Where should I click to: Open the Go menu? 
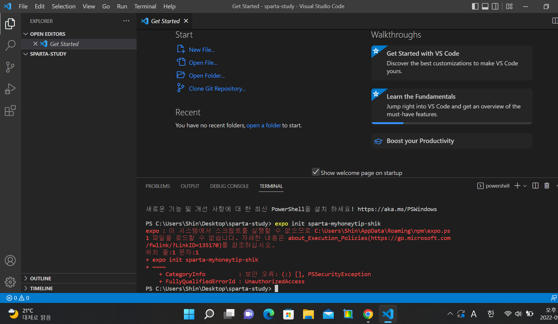pos(106,6)
